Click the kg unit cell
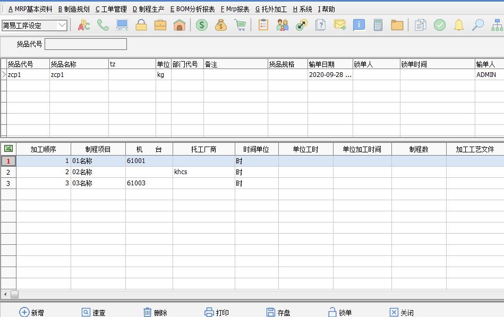 pos(163,74)
